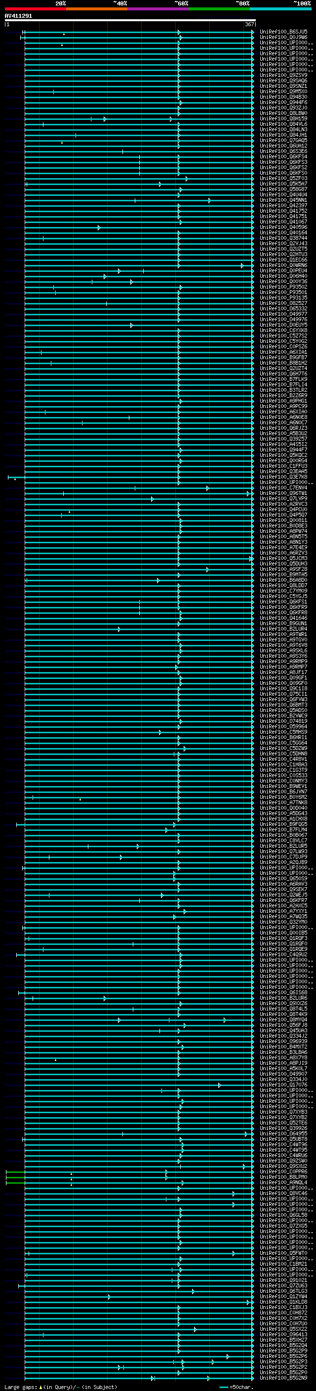This screenshot has height=1391, width=316.
Task: Select hit label UniRef100_Q84VL6
Action: point(283,124)
